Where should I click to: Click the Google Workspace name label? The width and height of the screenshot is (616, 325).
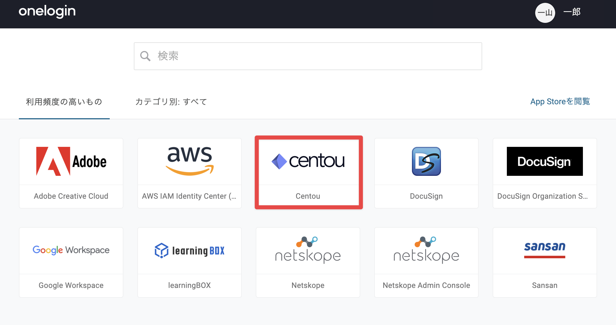click(x=71, y=285)
